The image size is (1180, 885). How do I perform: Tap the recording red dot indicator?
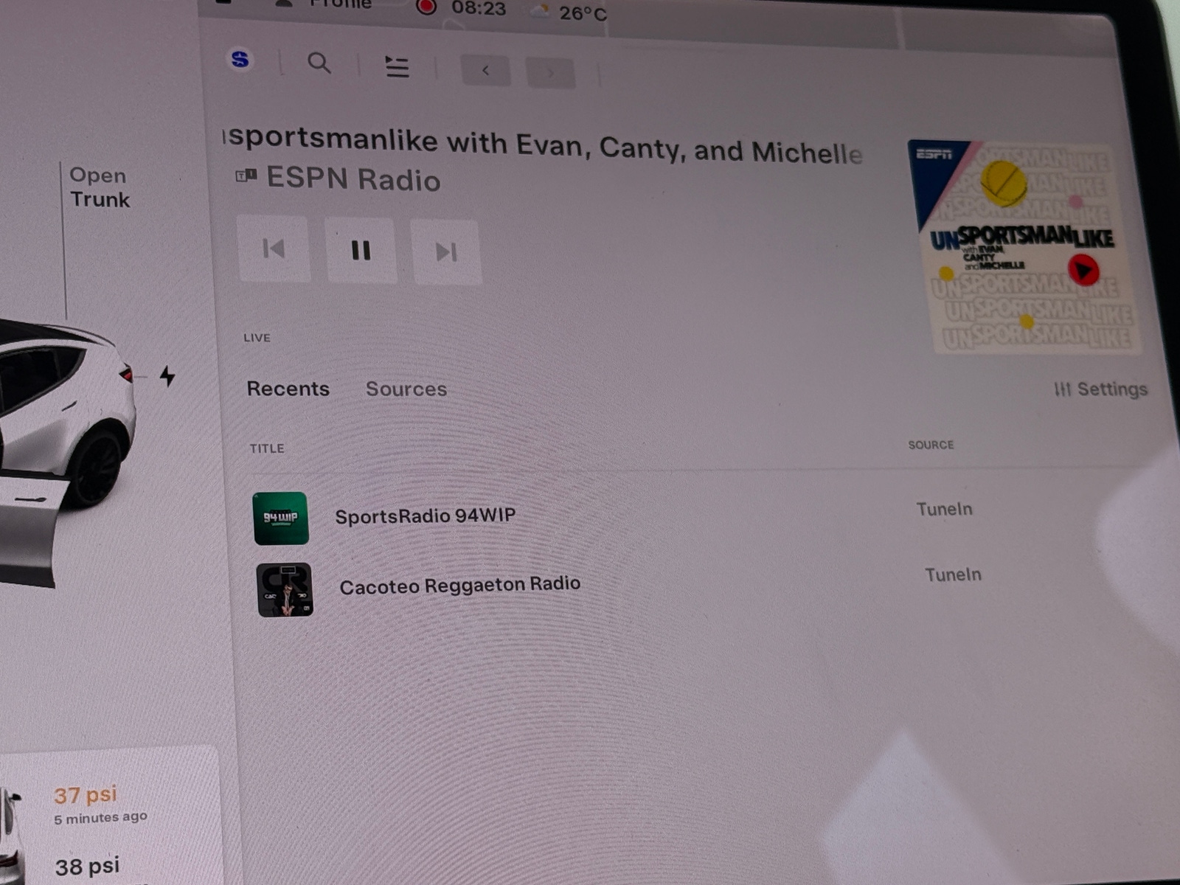(x=426, y=7)
